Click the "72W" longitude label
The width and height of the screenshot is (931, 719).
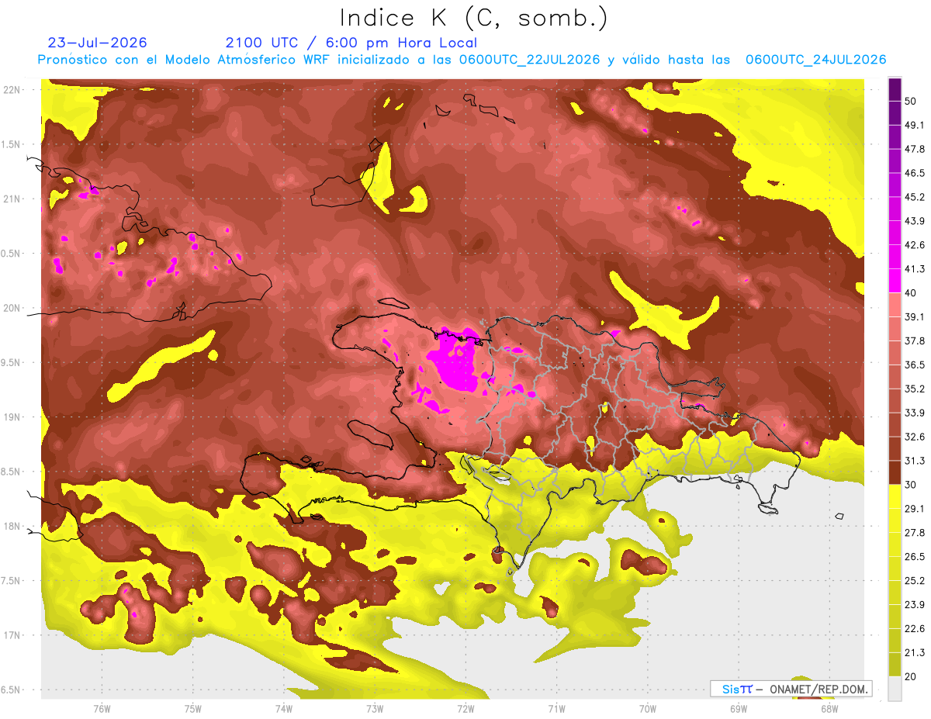[x=465, y=708]
